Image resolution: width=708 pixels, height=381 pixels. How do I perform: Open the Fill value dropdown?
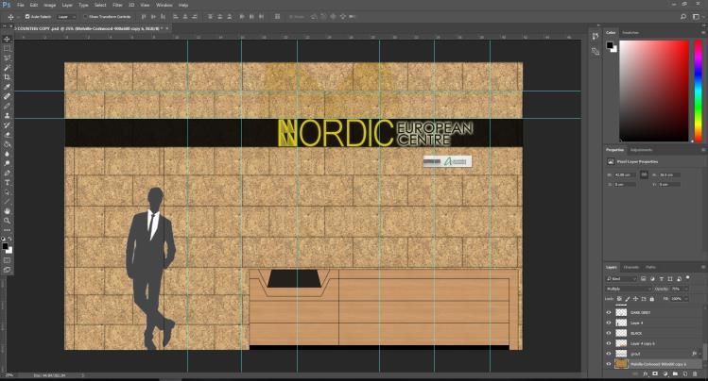click(x=686, y=299)
